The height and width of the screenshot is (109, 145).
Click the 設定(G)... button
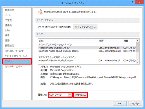(81, 95)
